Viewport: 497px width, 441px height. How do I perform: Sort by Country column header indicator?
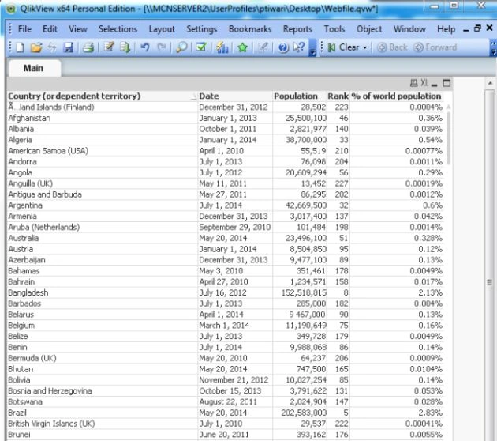pyautogui.click(x=193, y=97)
